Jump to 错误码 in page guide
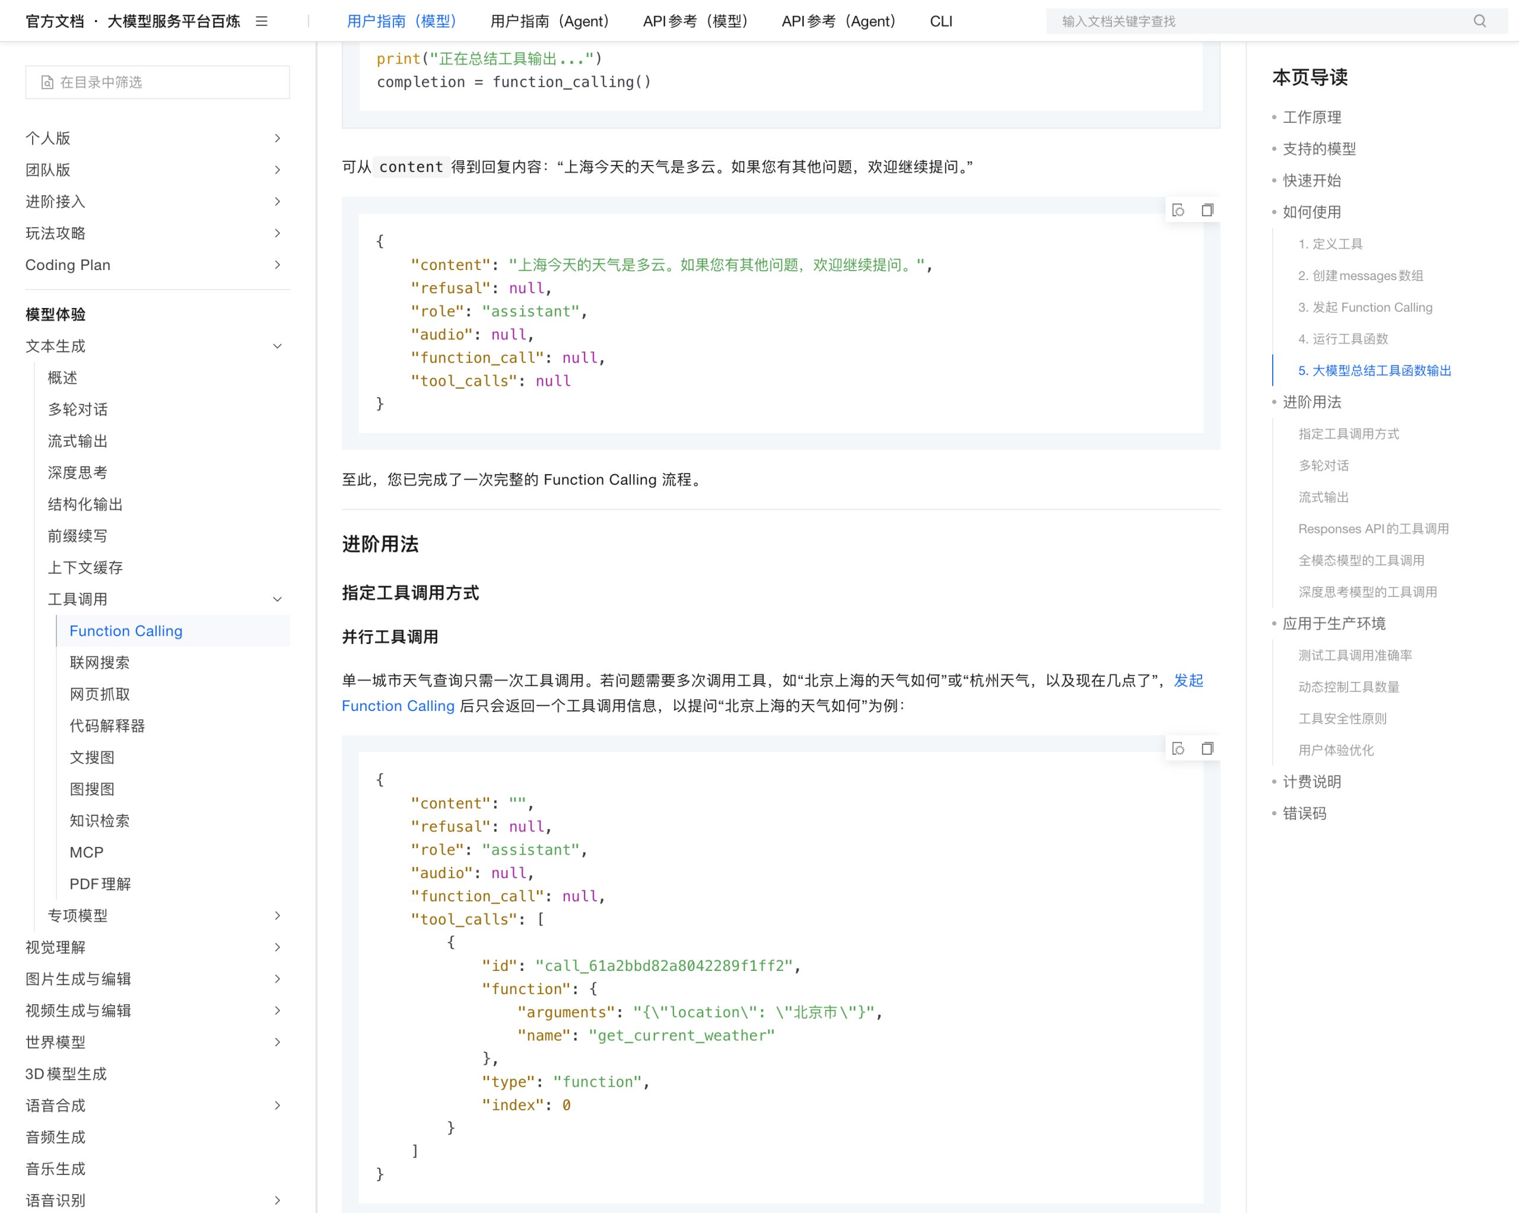 1304,814
